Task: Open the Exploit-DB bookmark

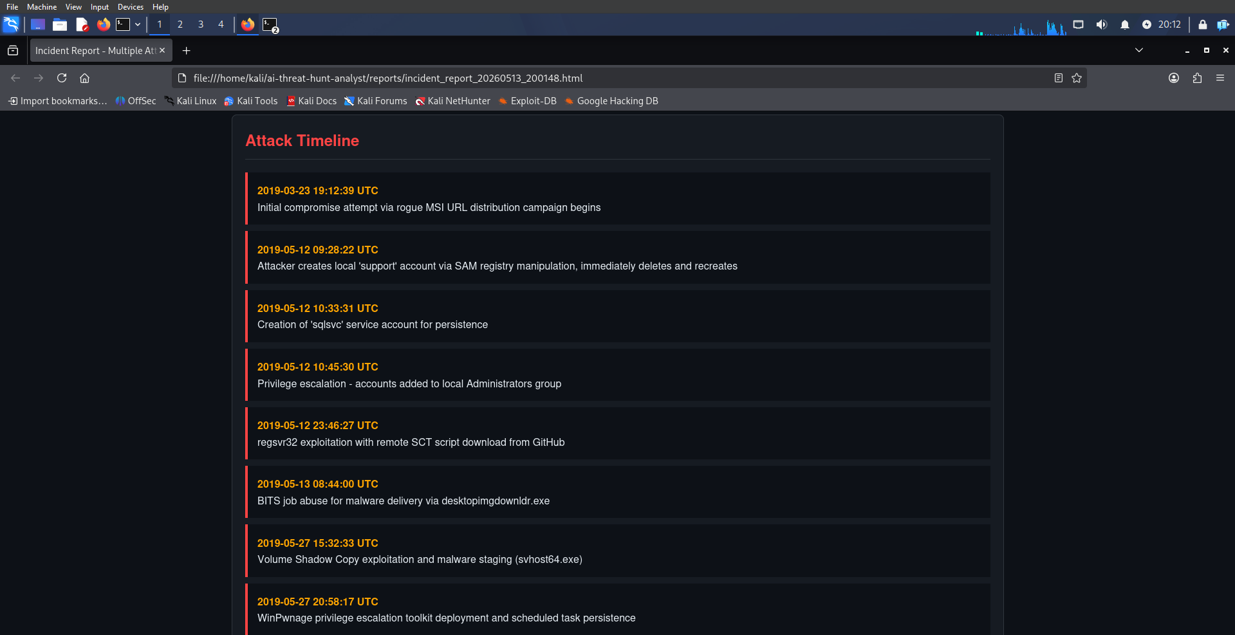Action: coord(528,101)
